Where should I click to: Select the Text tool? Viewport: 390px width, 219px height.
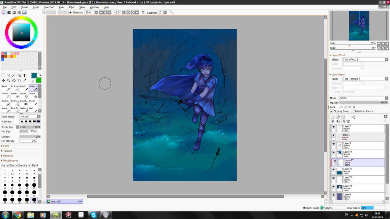point(24,75)
